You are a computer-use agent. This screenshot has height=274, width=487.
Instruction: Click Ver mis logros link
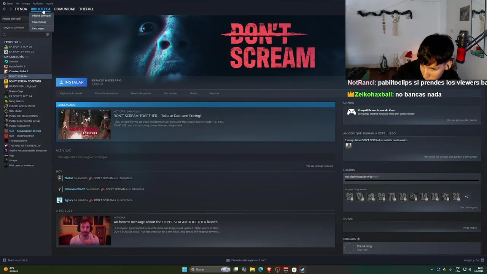[468, 207]
